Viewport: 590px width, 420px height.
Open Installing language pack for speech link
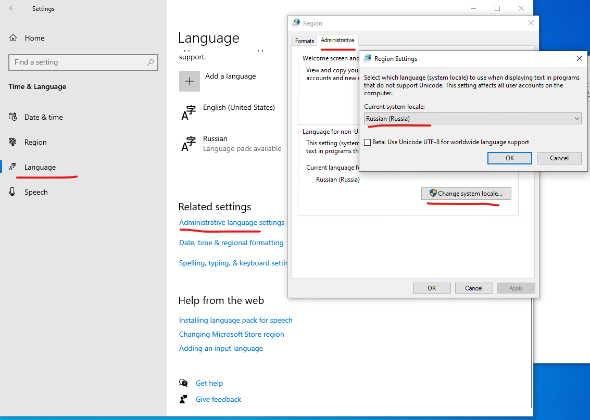235,320
